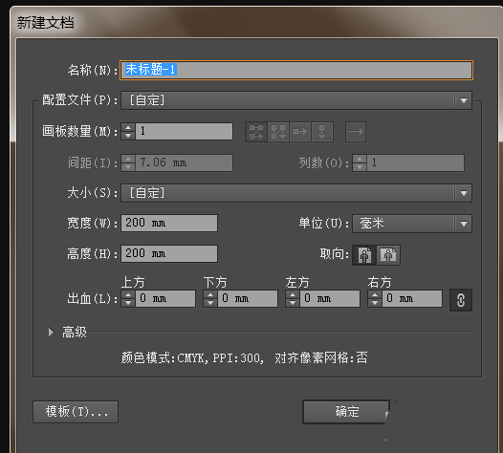The width and height of the screenshot is (503, 453).
Task: Set portrait orientation icon
Action: pos(364,255)
